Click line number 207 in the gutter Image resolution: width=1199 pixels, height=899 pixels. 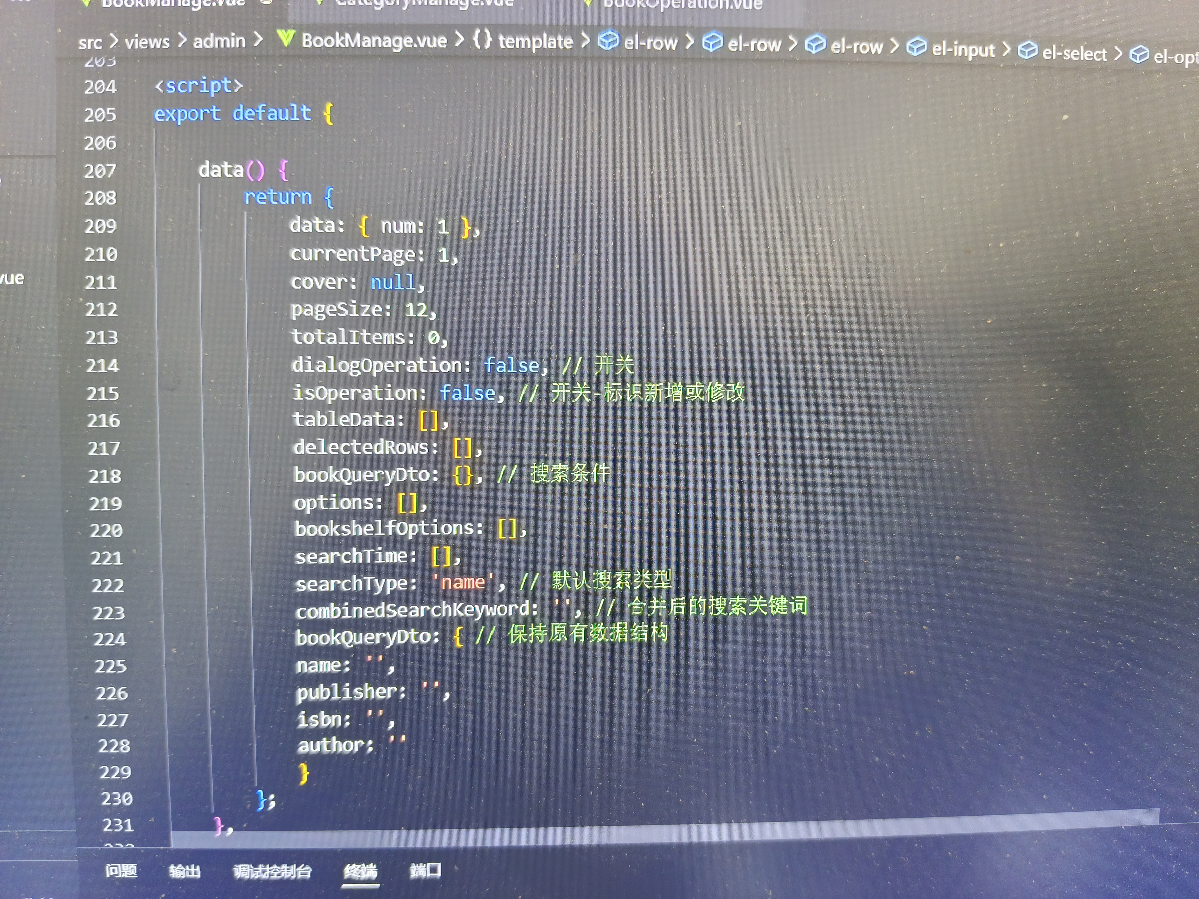click(100, 171)
